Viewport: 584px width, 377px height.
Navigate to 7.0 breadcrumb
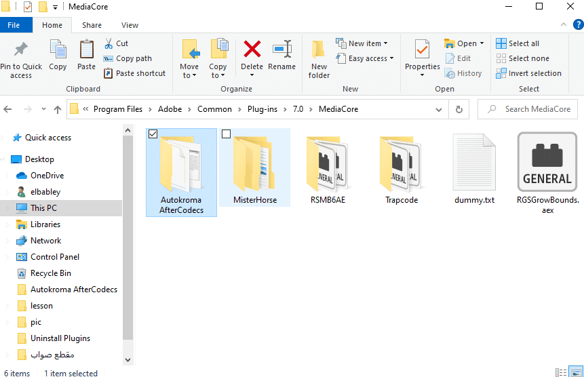(298, 109)
